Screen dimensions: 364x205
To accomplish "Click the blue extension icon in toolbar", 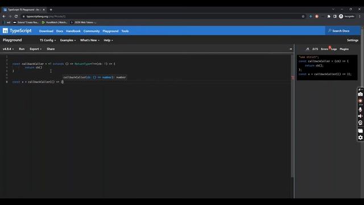I will click(x=311, y=17).
